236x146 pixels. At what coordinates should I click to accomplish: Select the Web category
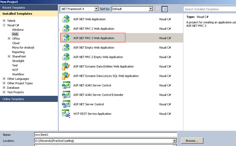click(15, 34)
